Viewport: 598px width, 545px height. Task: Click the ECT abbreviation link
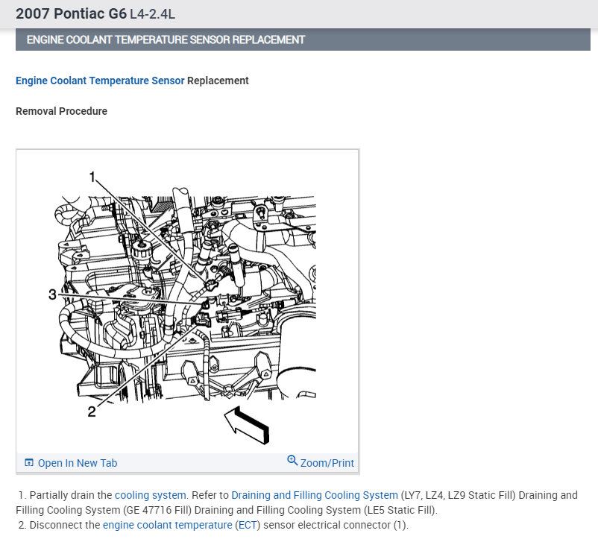click(x=248, y=525)
